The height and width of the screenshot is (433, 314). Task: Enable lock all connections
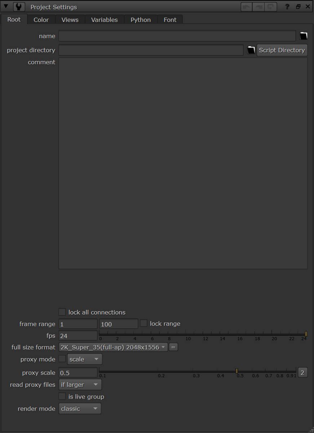(x=62, y=312)
